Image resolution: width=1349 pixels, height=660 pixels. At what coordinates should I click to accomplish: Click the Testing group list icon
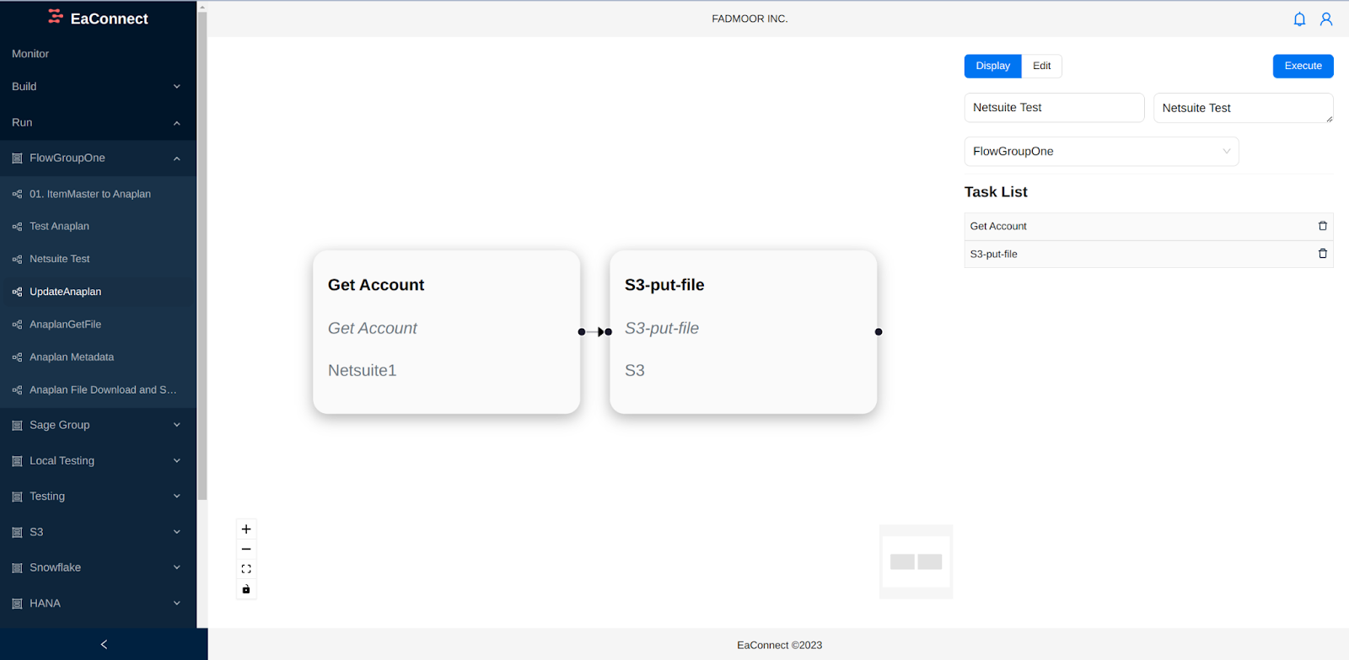click(x=17, y=496)
